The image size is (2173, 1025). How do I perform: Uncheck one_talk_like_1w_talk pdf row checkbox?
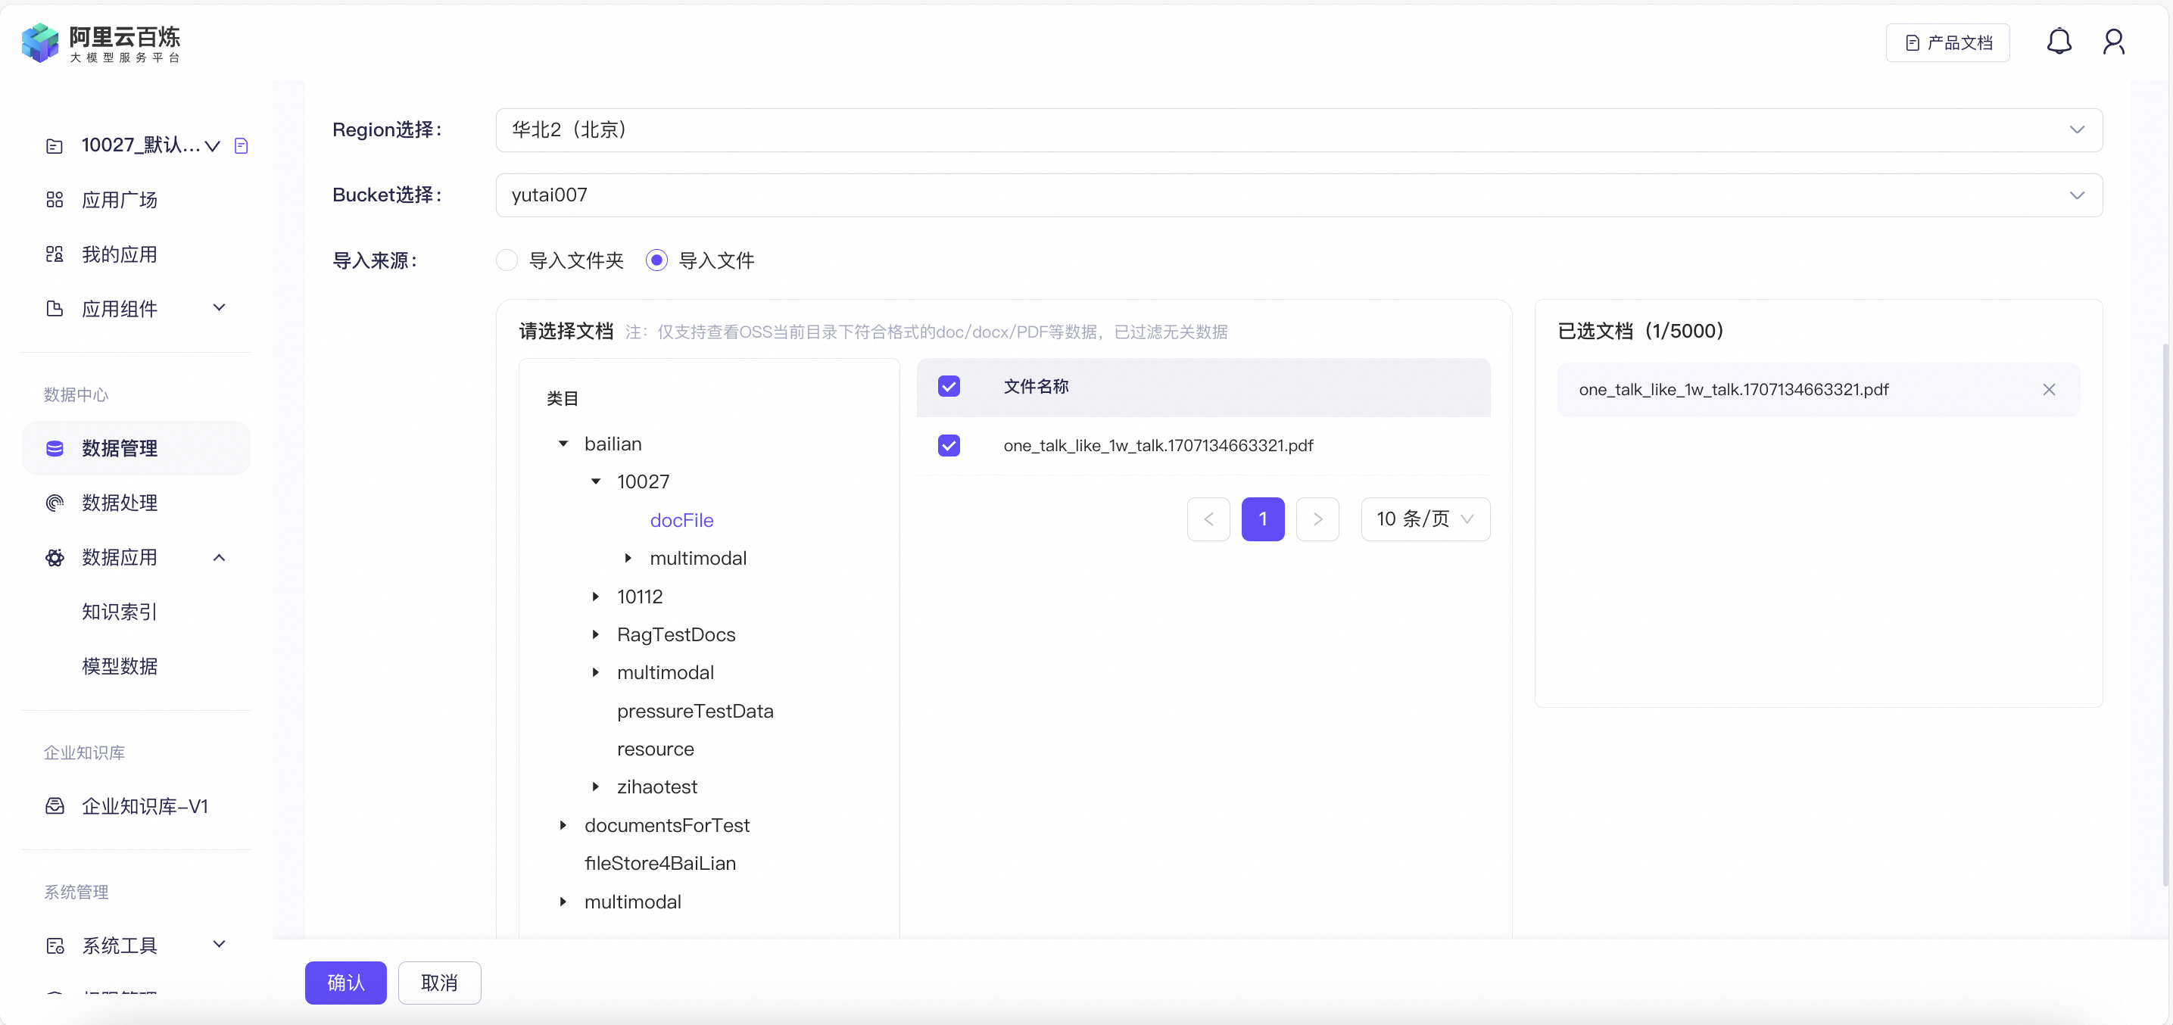coord(948,444)
